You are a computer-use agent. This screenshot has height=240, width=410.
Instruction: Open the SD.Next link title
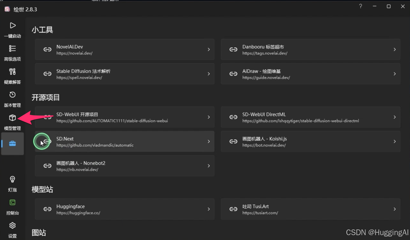[x=65, y=139]
